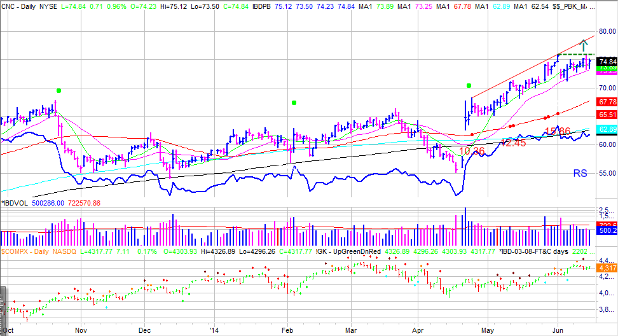Click the red 67.78 moving average tag

click(x=607, y=102)
